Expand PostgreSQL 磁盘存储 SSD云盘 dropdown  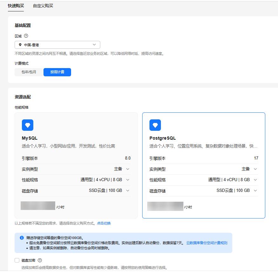point(237,191)
